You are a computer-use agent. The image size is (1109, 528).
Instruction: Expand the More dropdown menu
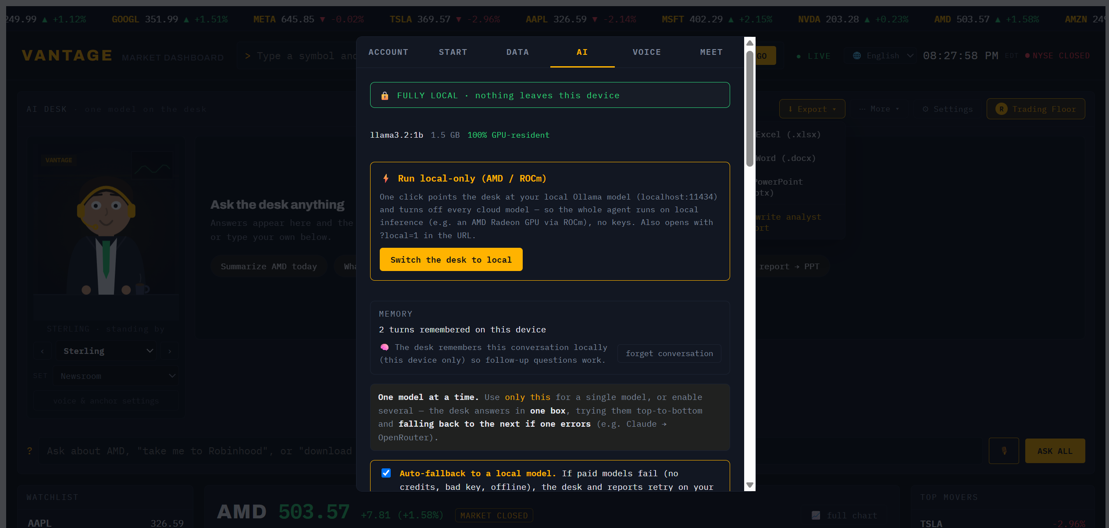pos(879,109)
